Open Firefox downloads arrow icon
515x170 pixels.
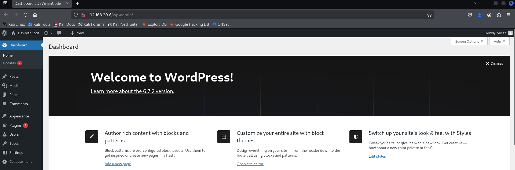pyautogui.click(x=480, y=15)
